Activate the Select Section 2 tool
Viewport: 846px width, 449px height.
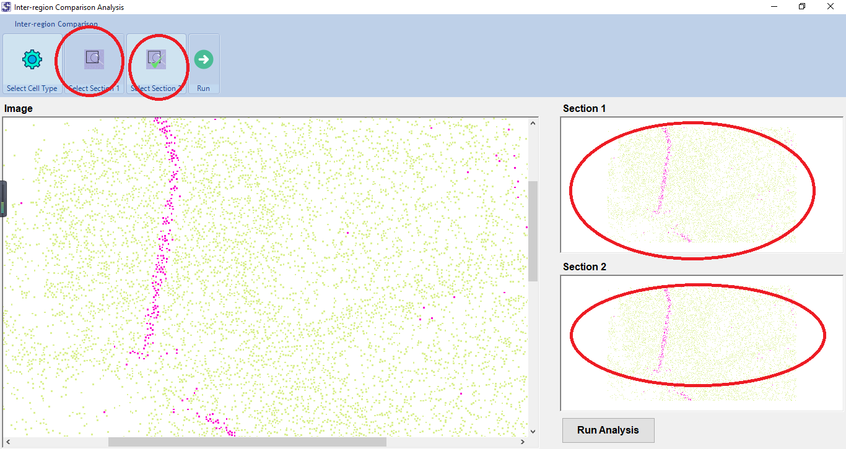pos(156,60)
